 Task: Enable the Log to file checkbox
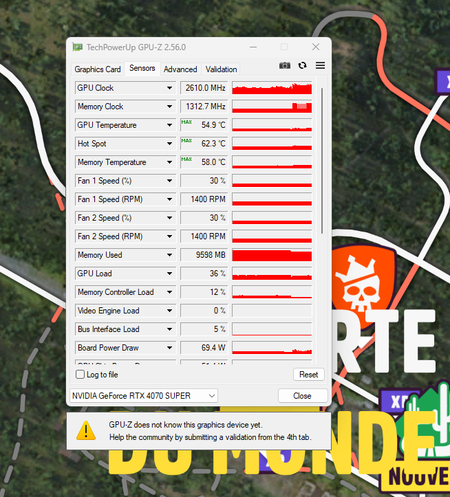click(80, 375)
